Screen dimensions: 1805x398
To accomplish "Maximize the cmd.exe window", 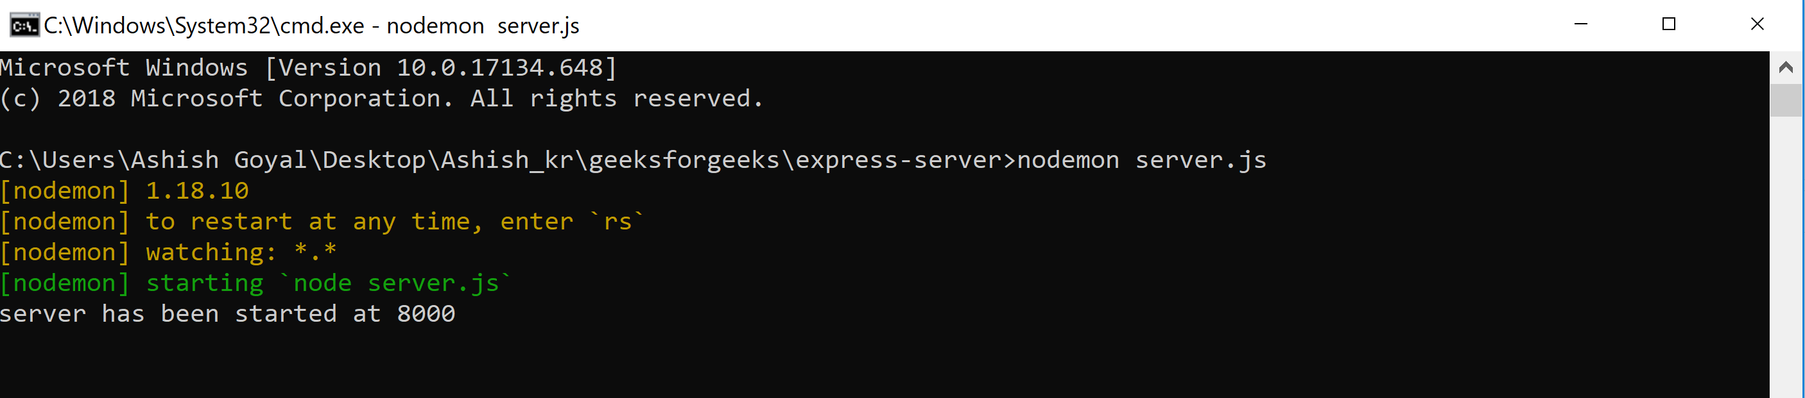I will 1668,24.
